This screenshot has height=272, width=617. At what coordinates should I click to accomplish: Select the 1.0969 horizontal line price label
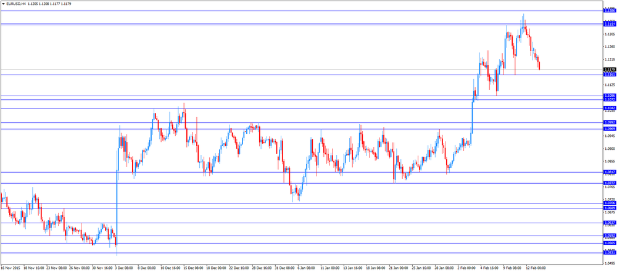pyautogui.click(x=610, y=129)
